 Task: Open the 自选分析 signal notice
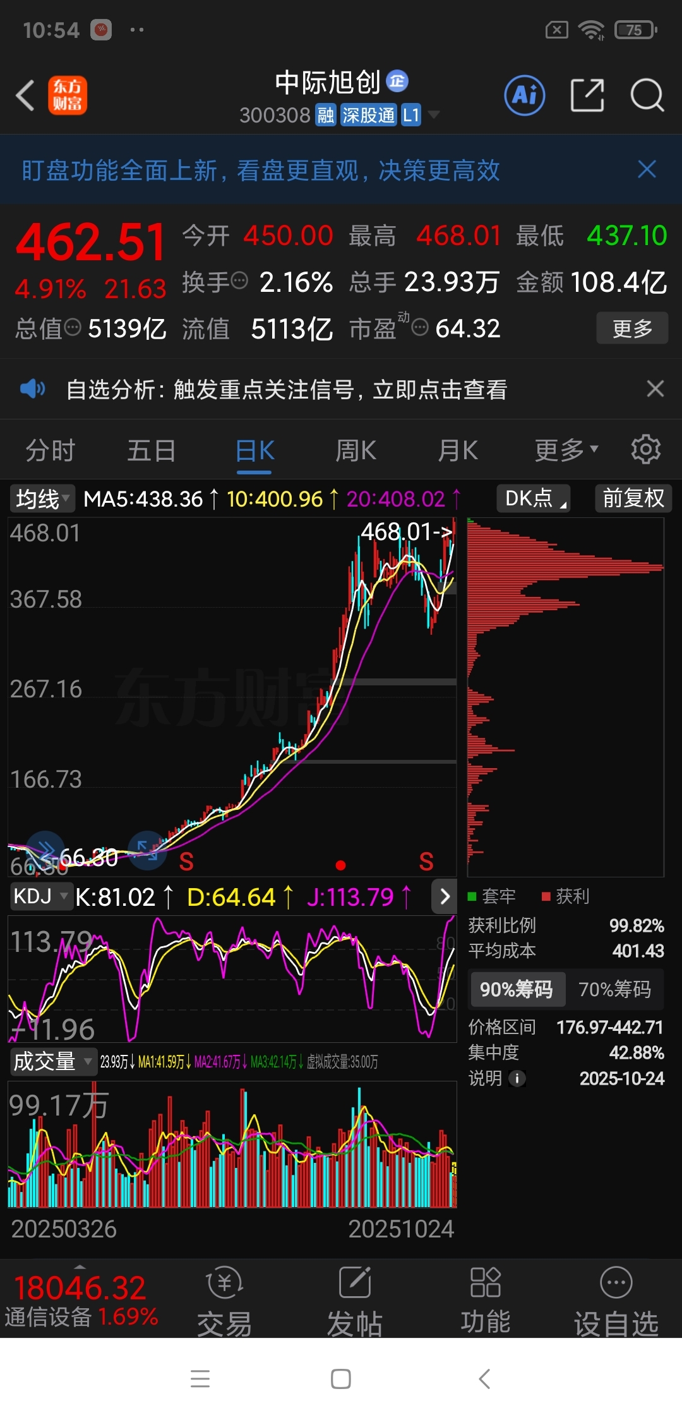pos(287,389)
